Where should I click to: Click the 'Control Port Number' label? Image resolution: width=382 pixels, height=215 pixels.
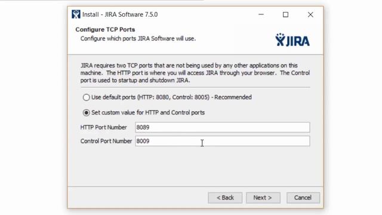[106, 141]
